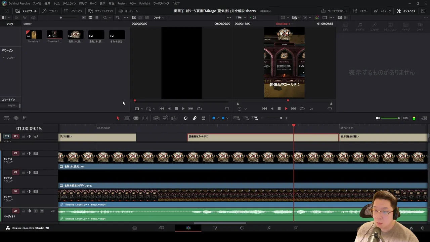This screenshot has width=430, height=242.
Task: Switch media pool to thumbnail grid view
Action: click(90, 17)
